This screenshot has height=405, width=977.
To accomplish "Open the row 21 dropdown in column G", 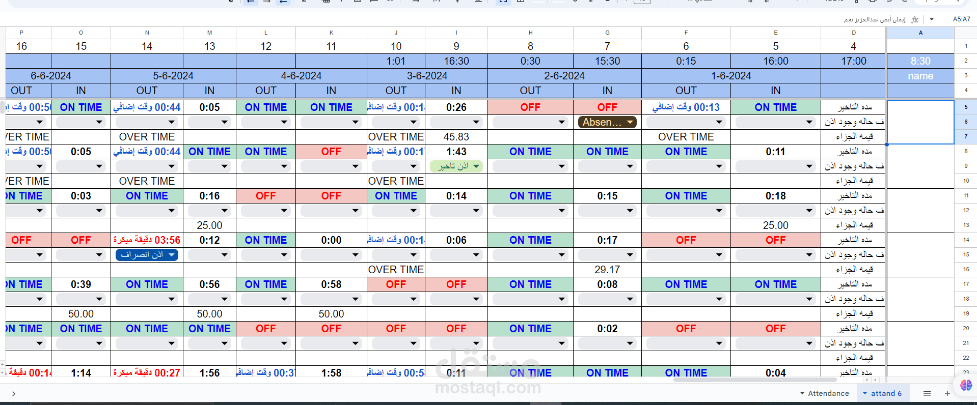I will 607,343.
